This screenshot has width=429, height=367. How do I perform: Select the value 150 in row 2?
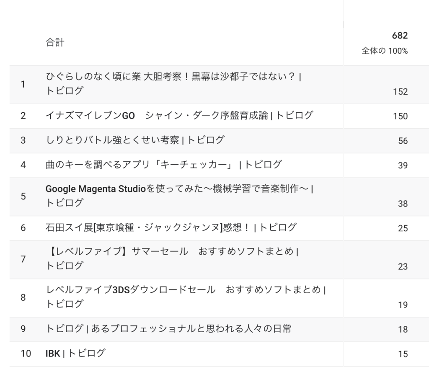click(x=400, y=116)
